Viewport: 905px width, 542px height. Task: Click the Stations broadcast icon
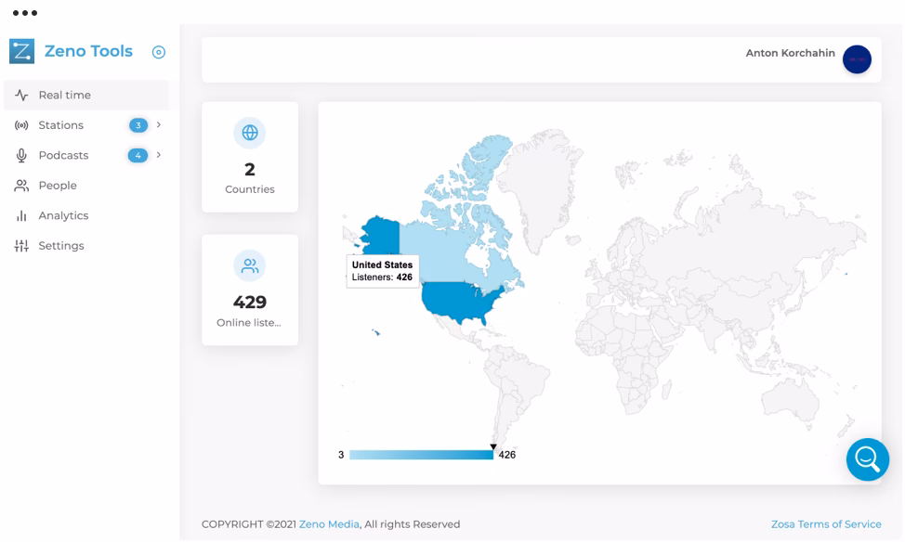pos(21,125)
